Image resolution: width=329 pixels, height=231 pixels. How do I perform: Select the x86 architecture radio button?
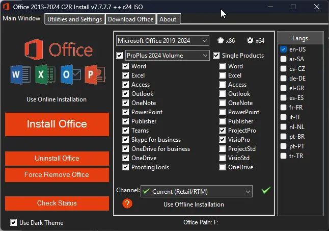(221, 40)
